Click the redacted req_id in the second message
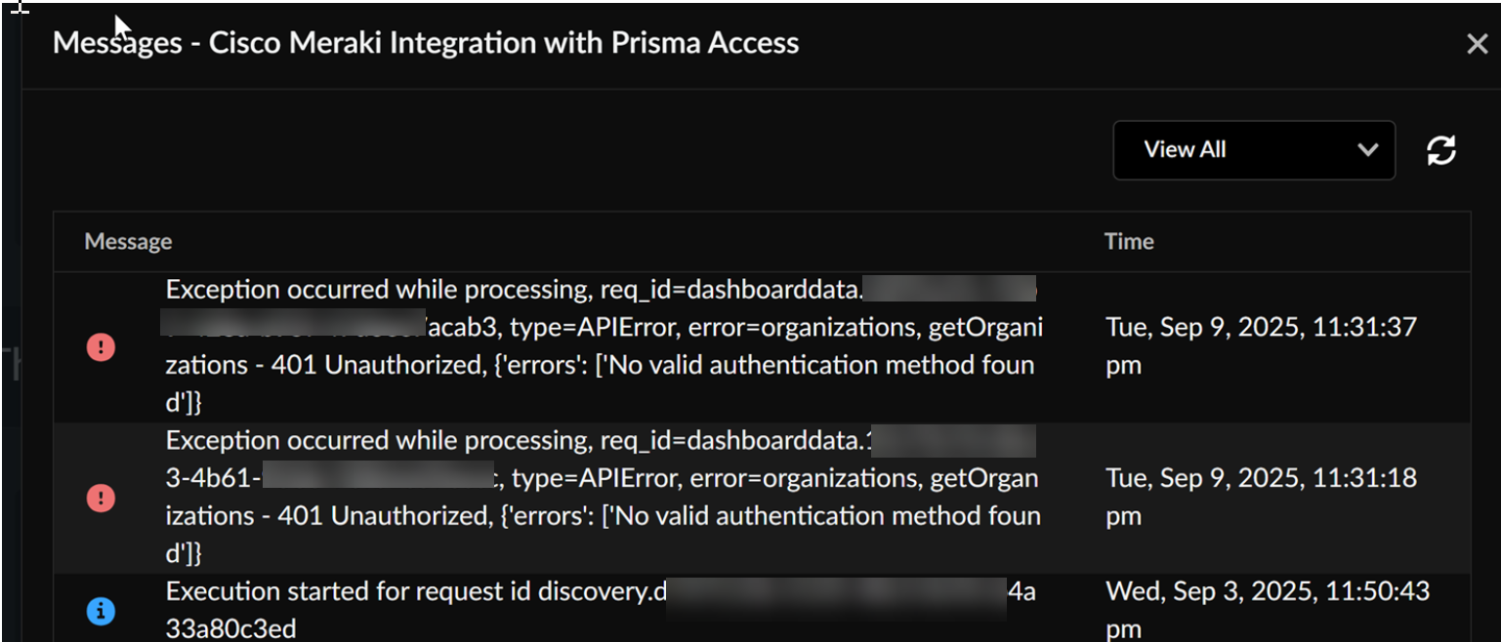 point(952,442)
